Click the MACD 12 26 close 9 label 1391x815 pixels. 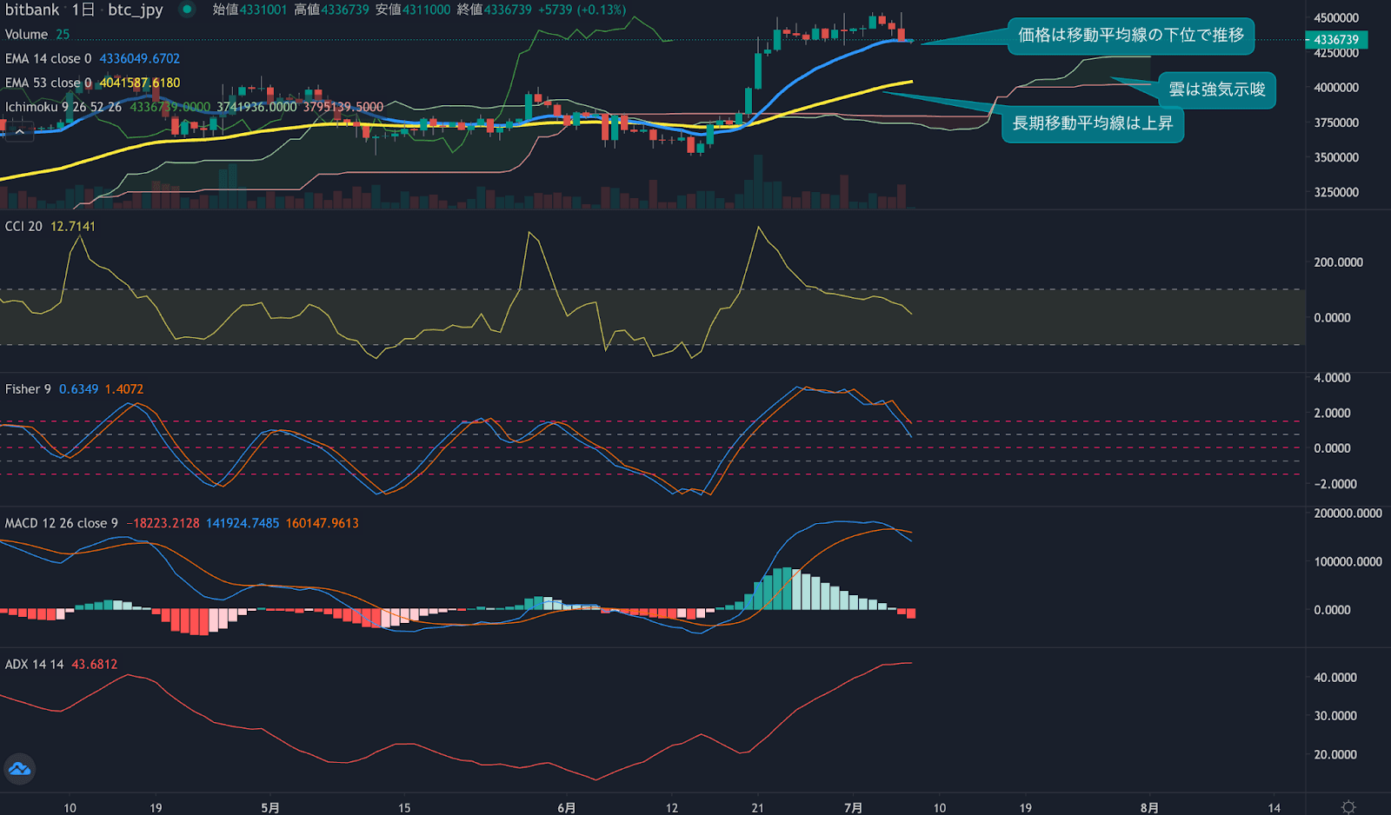click(61, 523)
